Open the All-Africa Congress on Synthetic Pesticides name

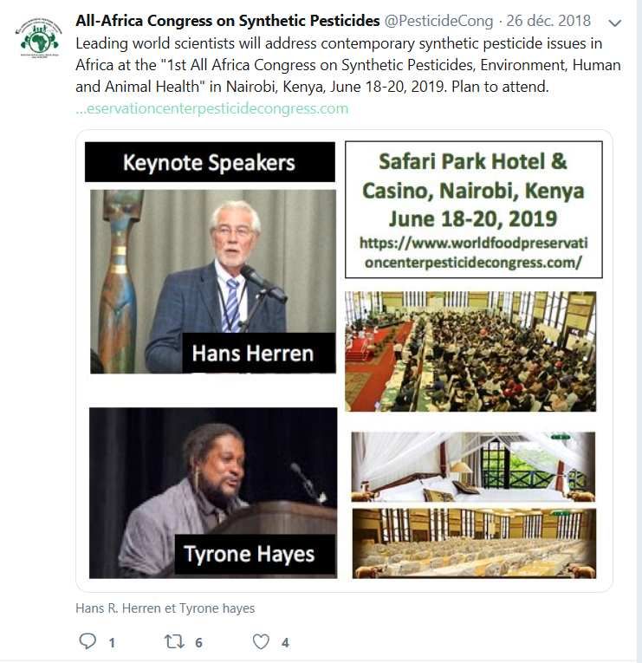coord(227,21)
